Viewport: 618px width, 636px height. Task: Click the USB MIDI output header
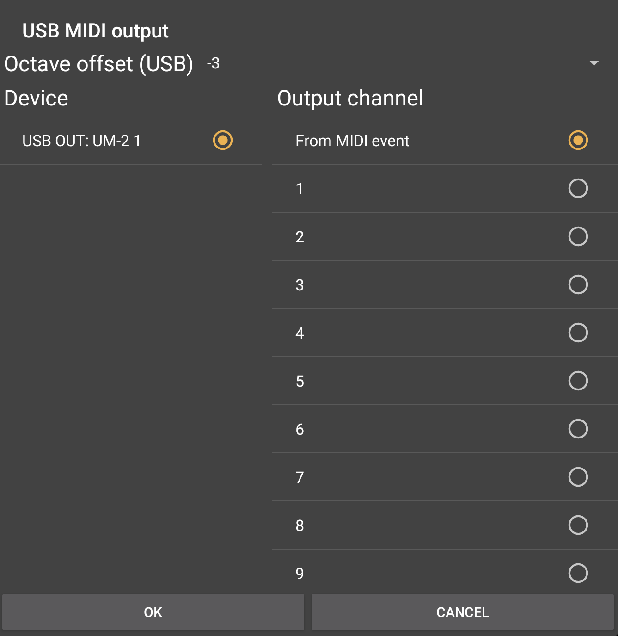point(96,31)
